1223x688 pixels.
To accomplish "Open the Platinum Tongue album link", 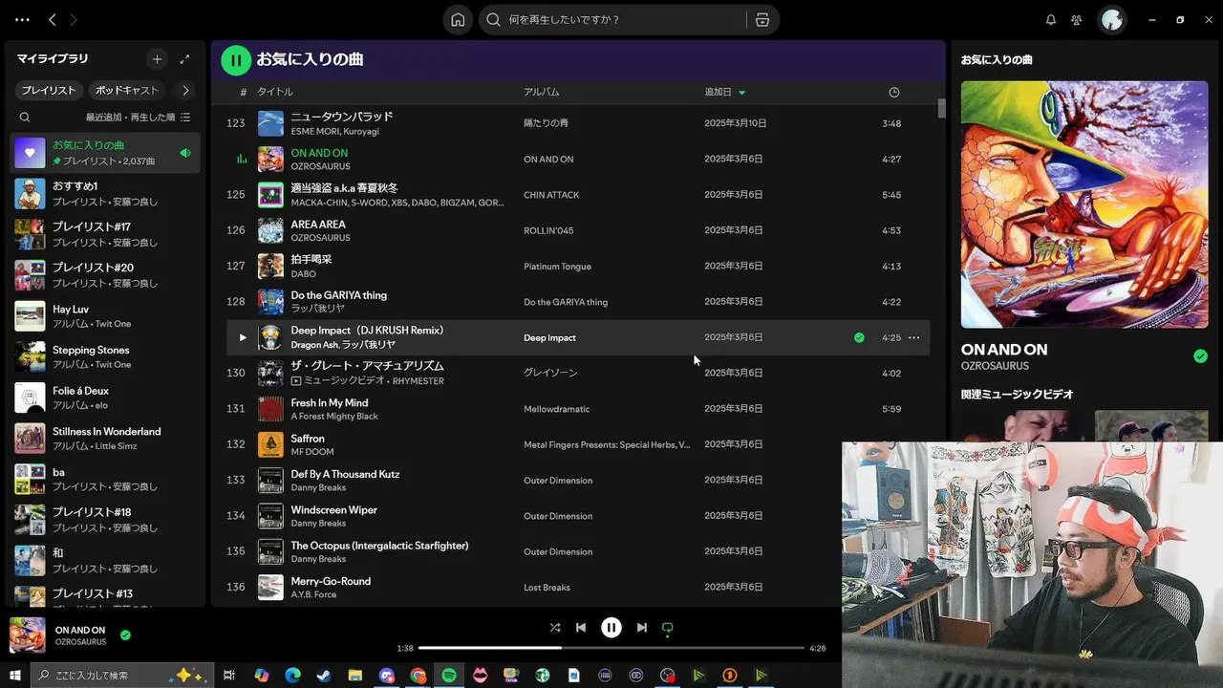I will (x=557, y=267).
